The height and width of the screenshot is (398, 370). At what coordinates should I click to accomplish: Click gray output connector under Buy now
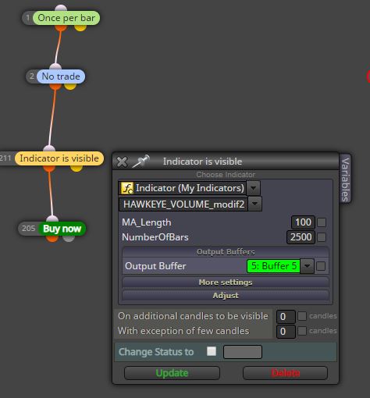click(x=69, y=238)
